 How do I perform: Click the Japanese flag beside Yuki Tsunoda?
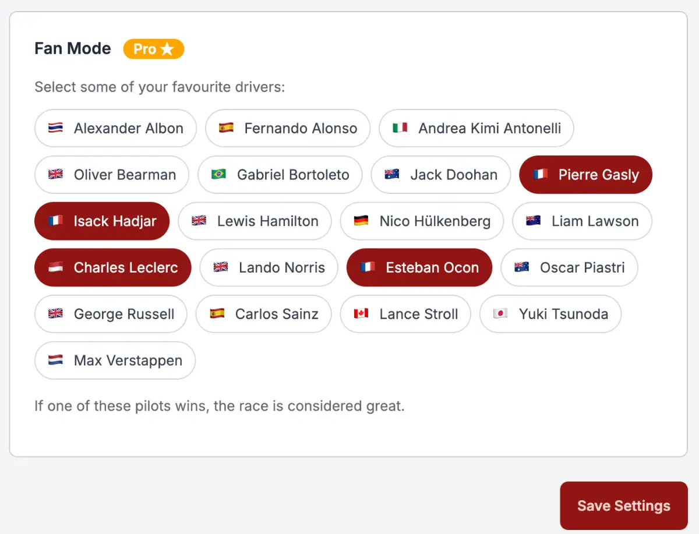(x=500, y=314)
